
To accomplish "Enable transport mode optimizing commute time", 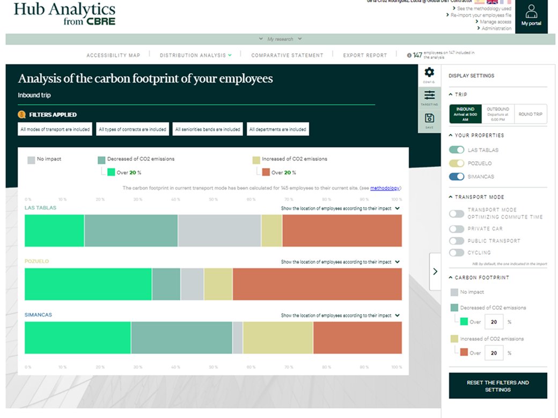I will [x=457, y=213].
